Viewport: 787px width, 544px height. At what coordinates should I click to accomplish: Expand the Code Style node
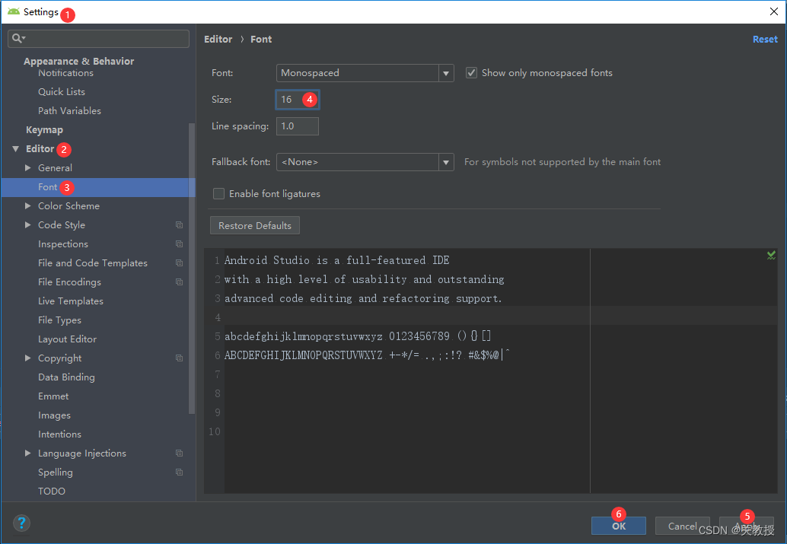pyautogui.click(x=28, y=224)
